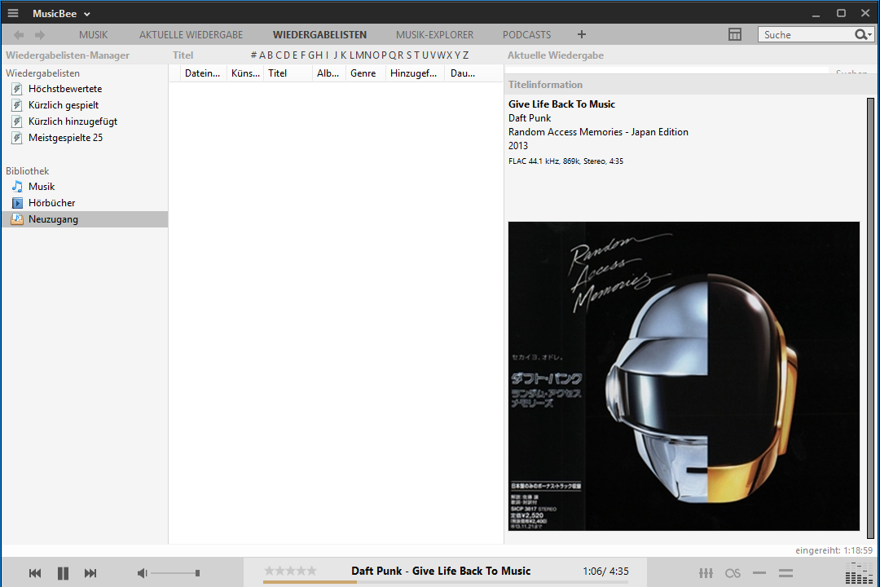Image resolution: width=880 pixels, height=587 pixels.
Task: Click the Bibliothek section label
Action: [28, 170]
